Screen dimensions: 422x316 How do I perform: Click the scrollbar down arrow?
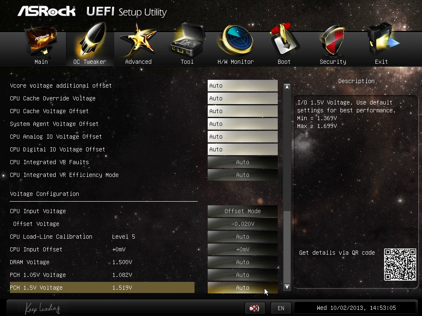[287, 287]
